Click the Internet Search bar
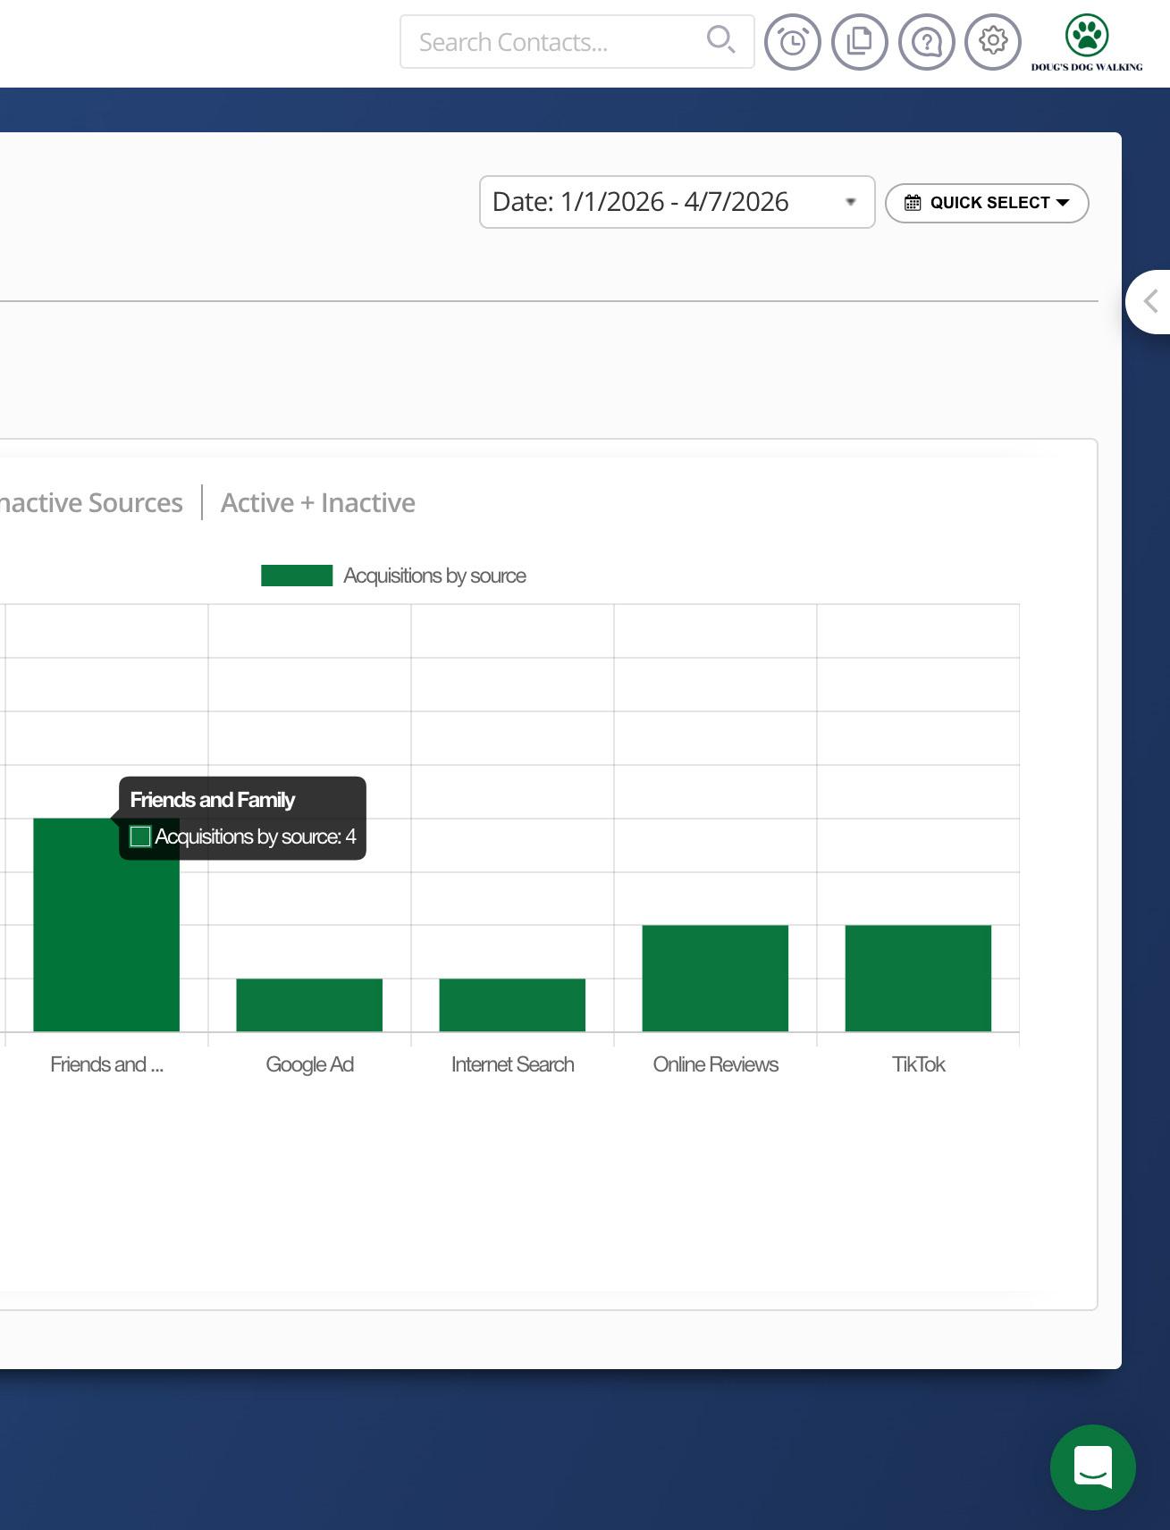The height and width of the screenshot is (1530, 1170). point(512,1005)
